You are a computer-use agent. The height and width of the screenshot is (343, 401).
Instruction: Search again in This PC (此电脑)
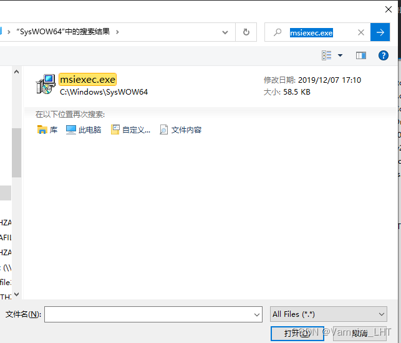click(84, 130)
